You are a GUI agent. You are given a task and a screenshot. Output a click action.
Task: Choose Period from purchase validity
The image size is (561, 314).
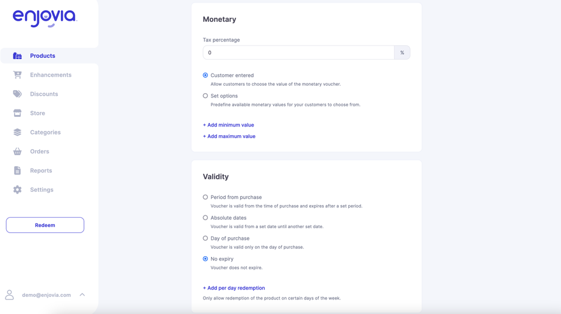pyautogui.click(x=205, y=197)
